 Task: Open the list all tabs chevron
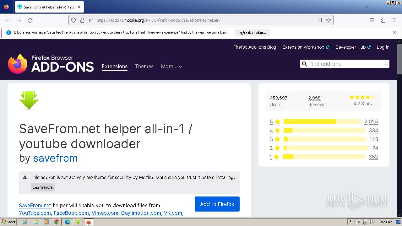(x=366, y=7)
